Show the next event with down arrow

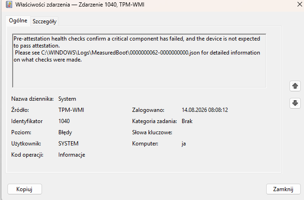295,103
